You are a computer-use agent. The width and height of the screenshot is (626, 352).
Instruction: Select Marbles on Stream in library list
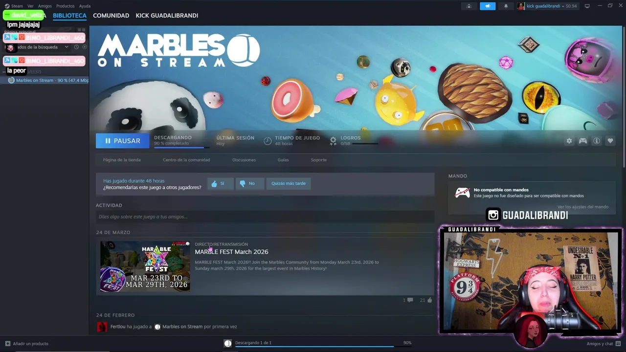pos(48,80)
